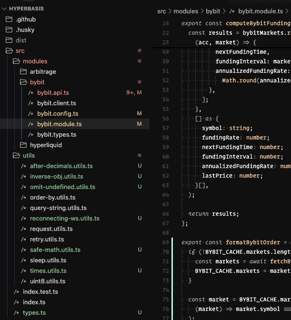This screenshot has height=320, width=291.
Task: Open bybit.types.ts file
Action: 57,134
